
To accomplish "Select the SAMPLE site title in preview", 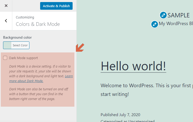I will coord(178,15).
